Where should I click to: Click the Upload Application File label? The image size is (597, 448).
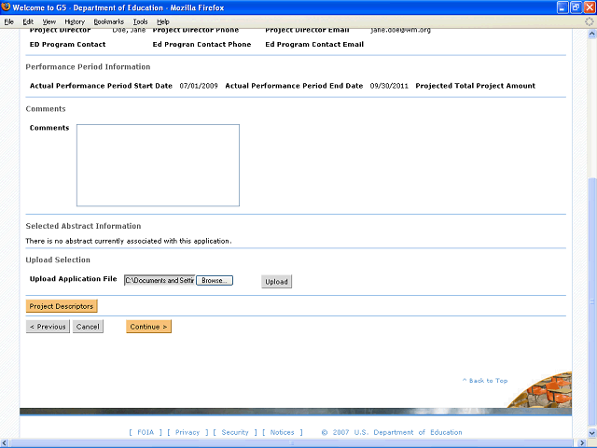pos(73,279)
